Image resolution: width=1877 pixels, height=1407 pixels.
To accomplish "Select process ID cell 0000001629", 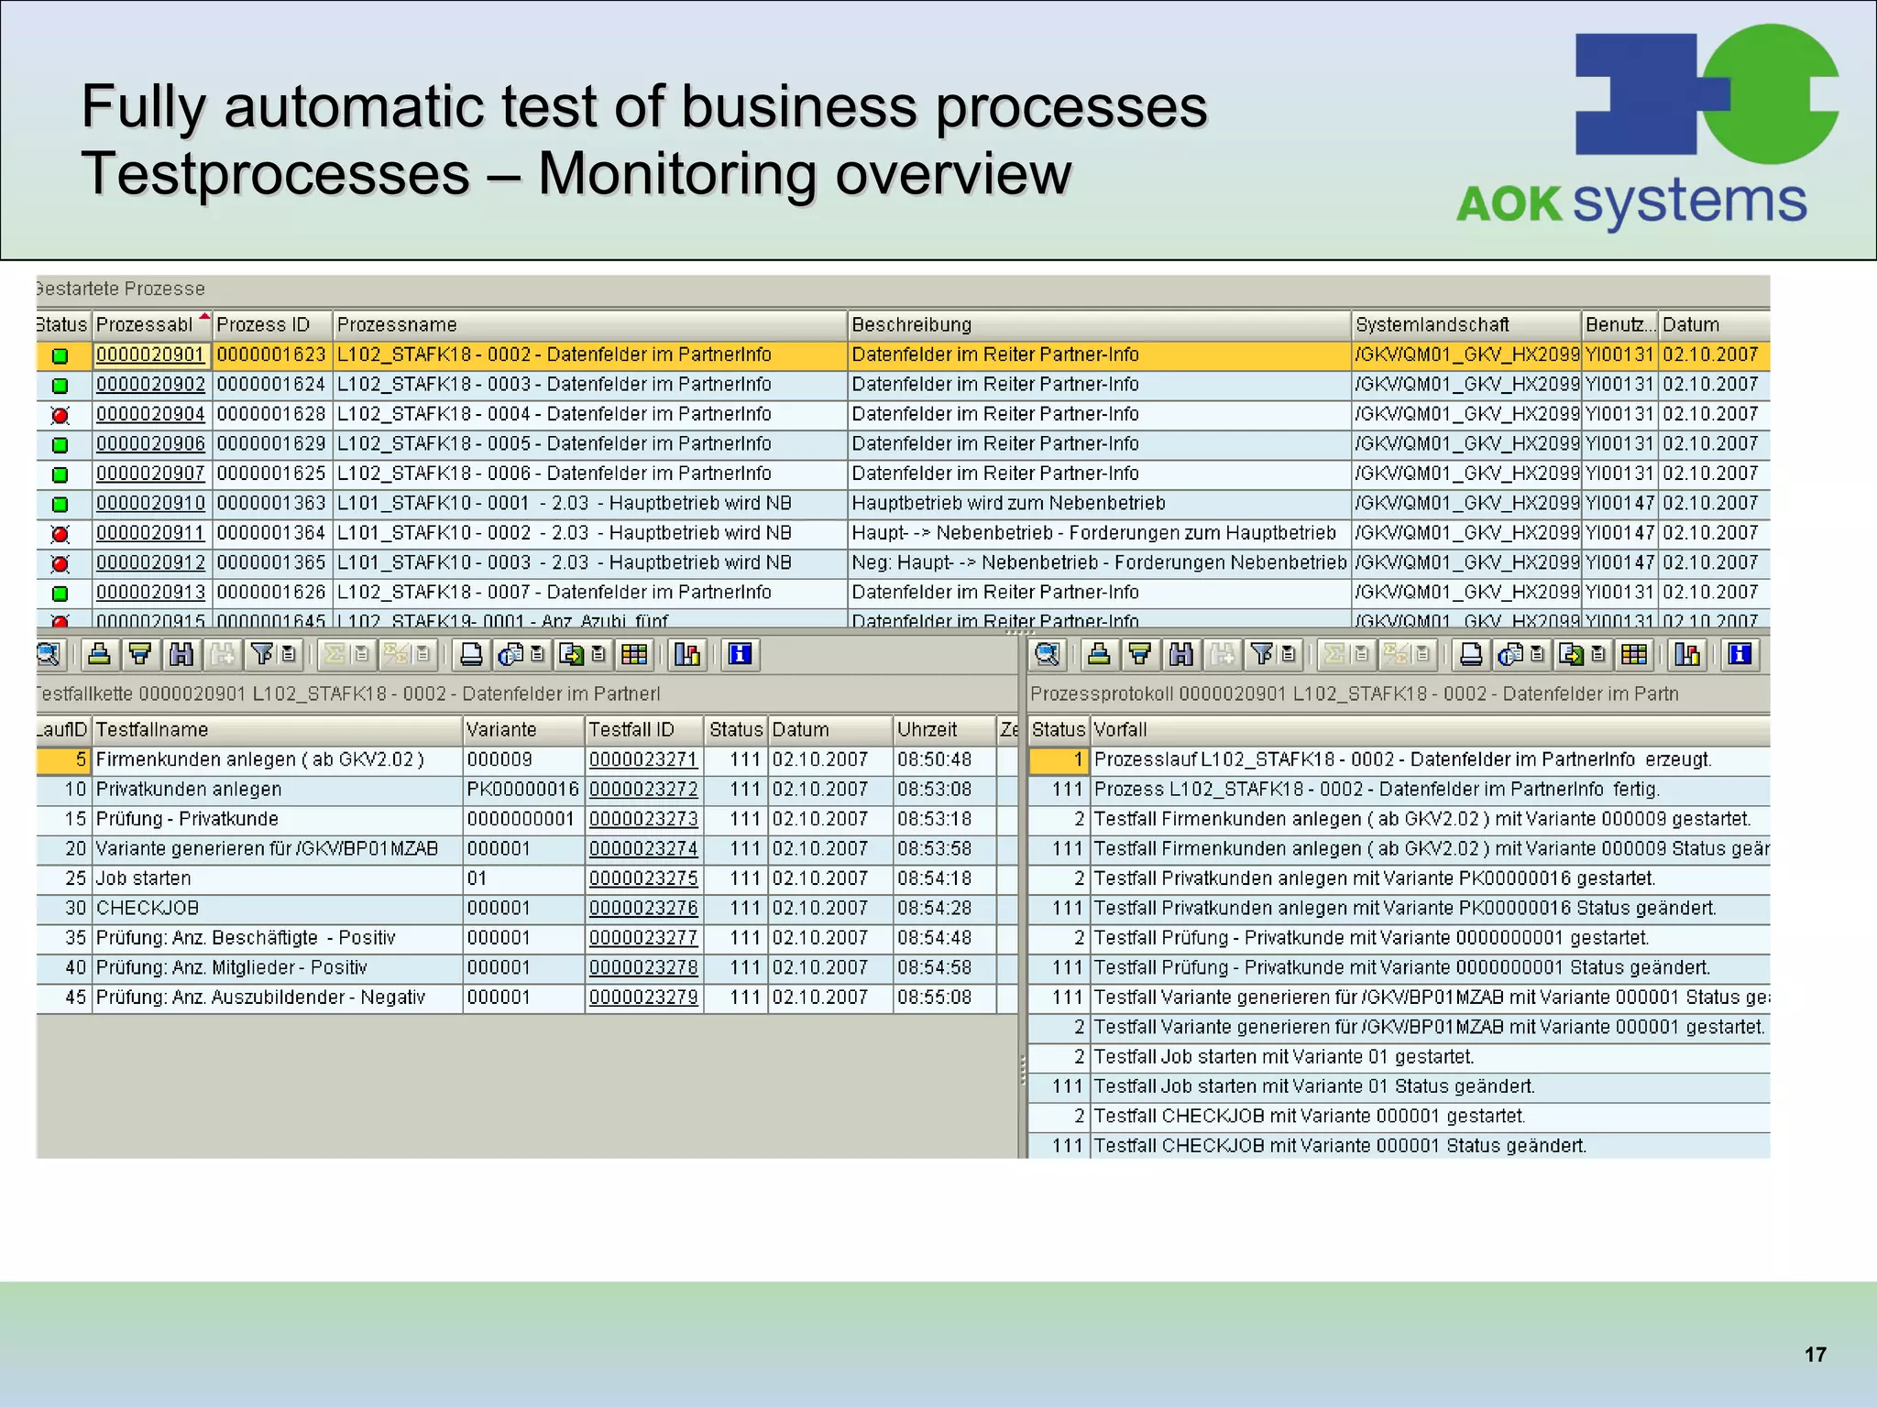I will (272, 443).
